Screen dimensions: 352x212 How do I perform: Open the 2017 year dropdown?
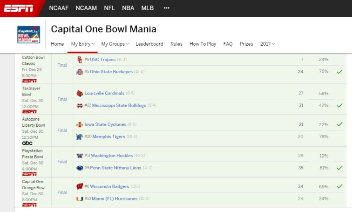click(267, 44)
